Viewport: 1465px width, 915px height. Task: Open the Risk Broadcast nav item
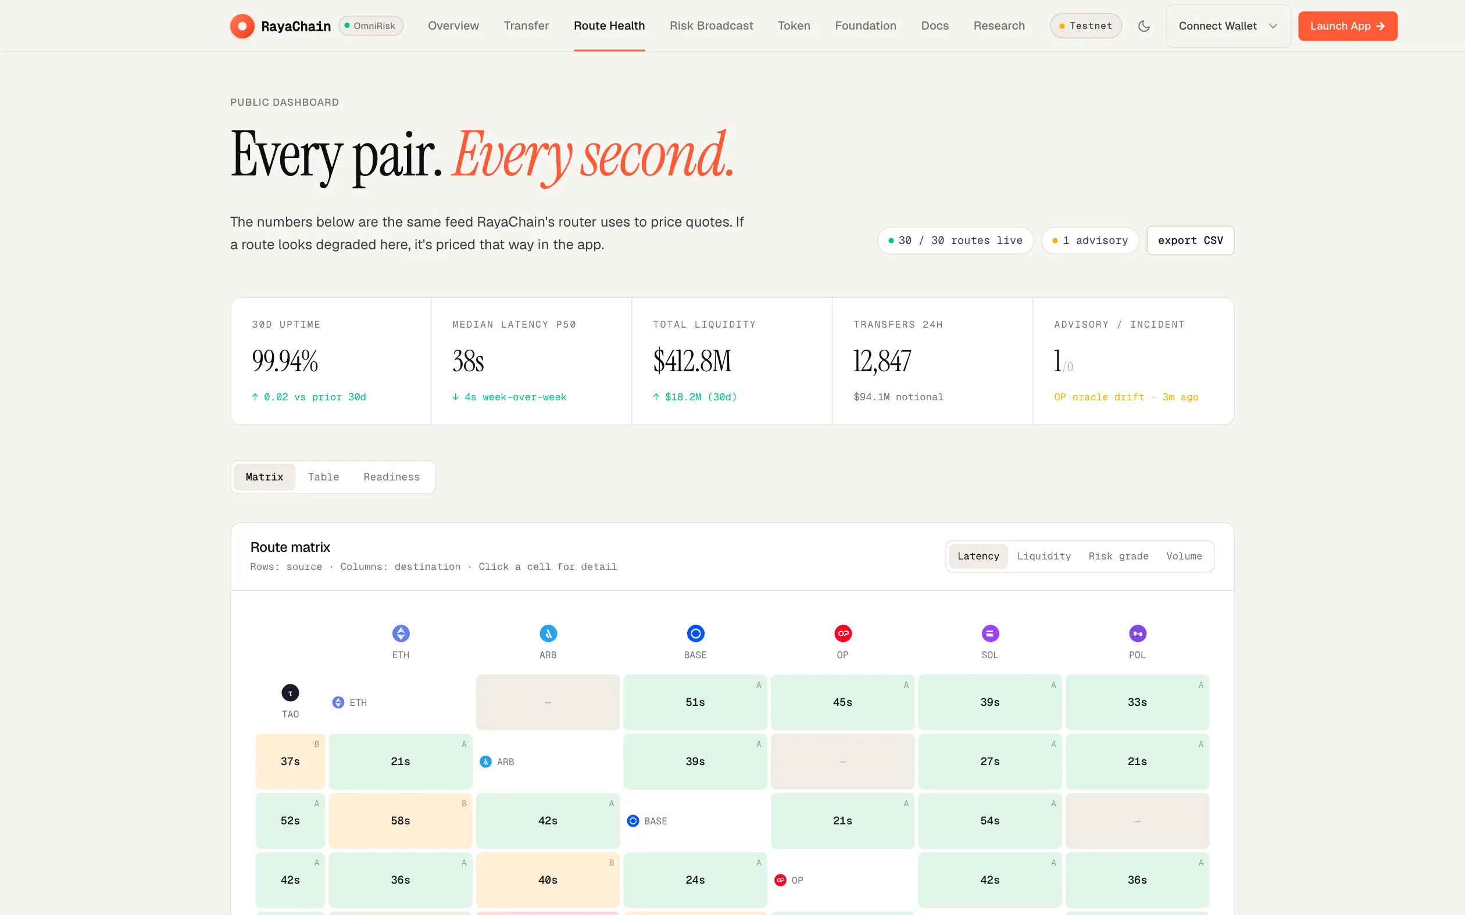pyautogui.click(x=712, y=26)
